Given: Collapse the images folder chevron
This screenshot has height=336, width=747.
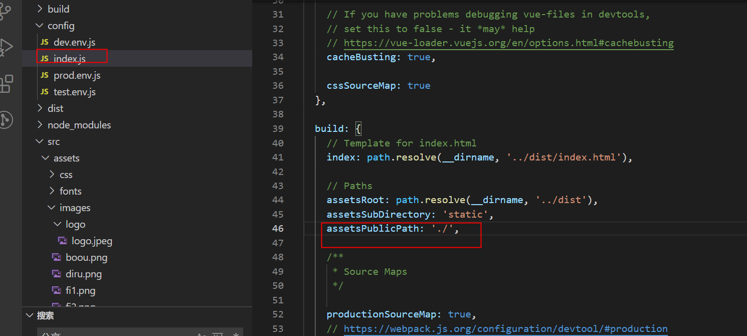Looking at the screenshot, I should coord(52,208).
